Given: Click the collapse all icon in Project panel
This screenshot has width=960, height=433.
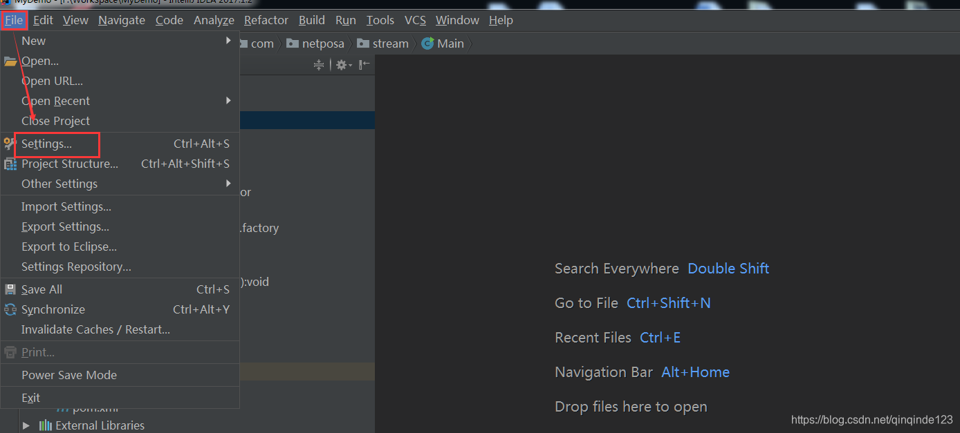Looking at the screenshot, I should point(319,65).
